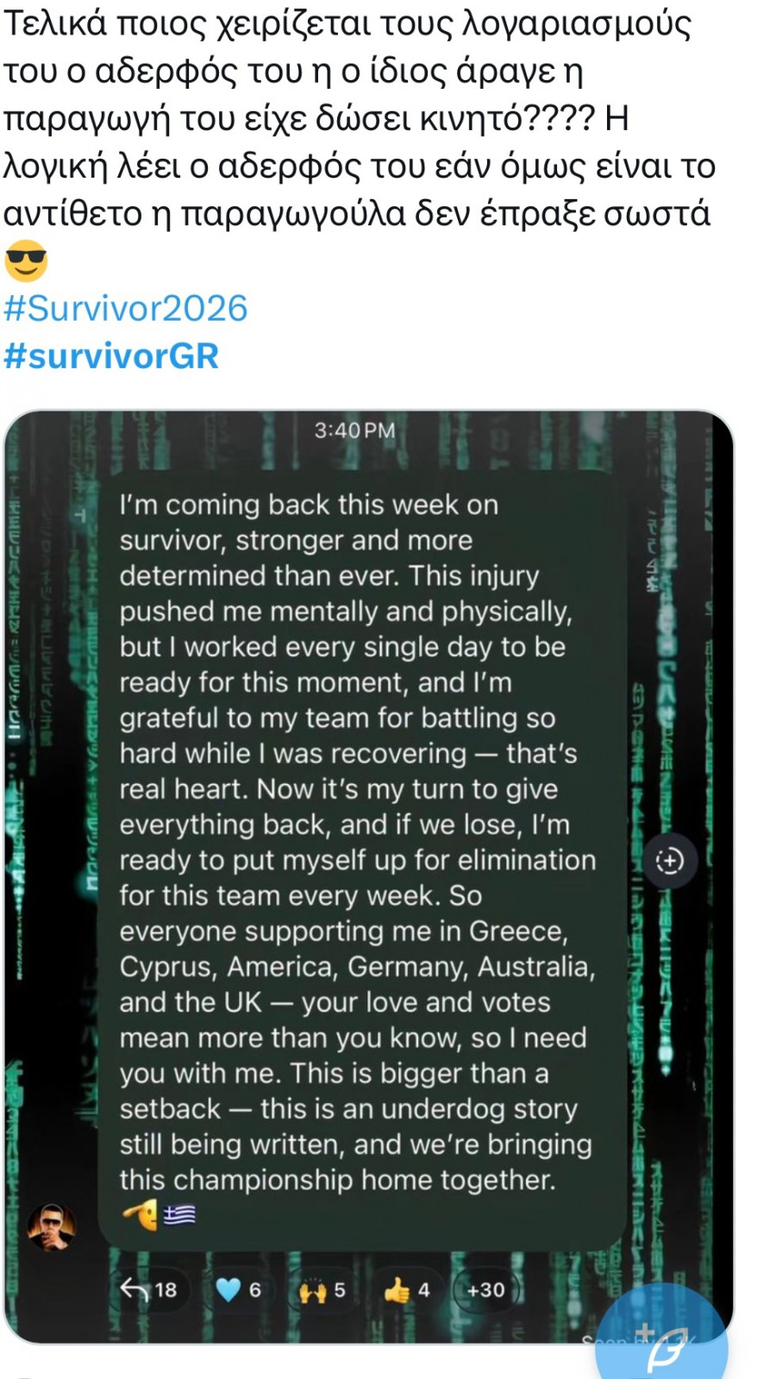
Task: Tap the add reaction circle icon
Action: (669, 861)
